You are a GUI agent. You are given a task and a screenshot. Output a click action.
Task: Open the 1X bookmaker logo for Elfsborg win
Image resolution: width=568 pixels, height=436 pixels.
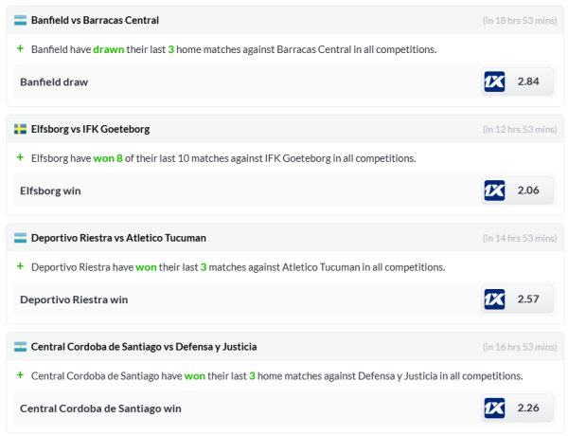click(494, 191)
